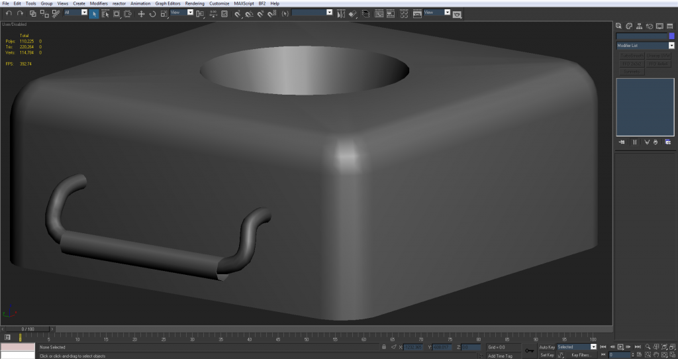The height and width of the screenshot is (359, 678).
Task: Open the 'Selected' key filter dropdown
Action: click(593, 347)
